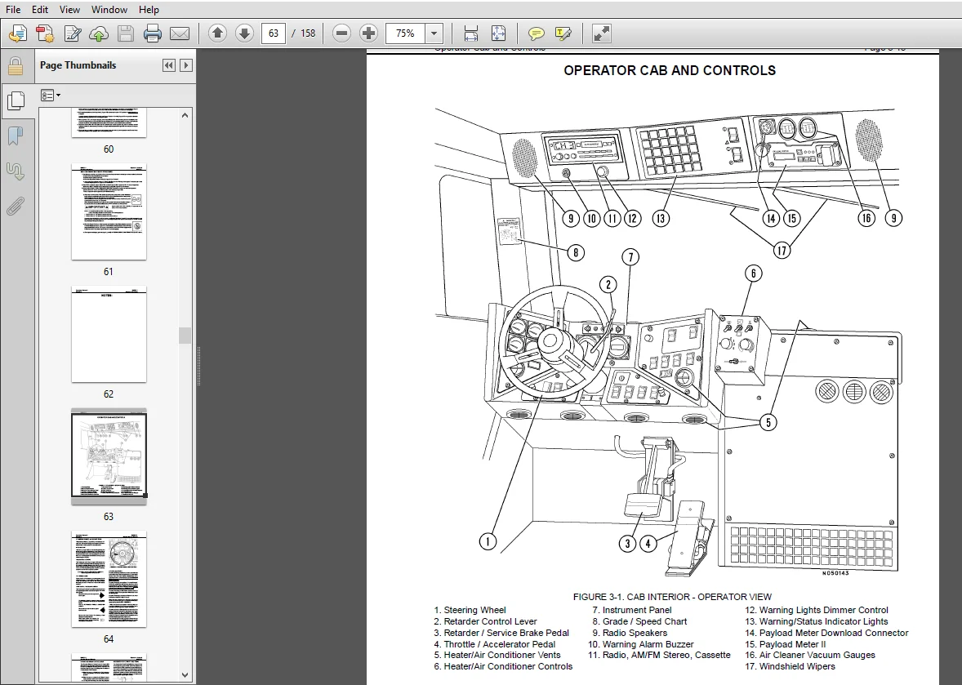Click the total page count 158
The height and width of the screenshot is (685, 962).
pos(308,33)
